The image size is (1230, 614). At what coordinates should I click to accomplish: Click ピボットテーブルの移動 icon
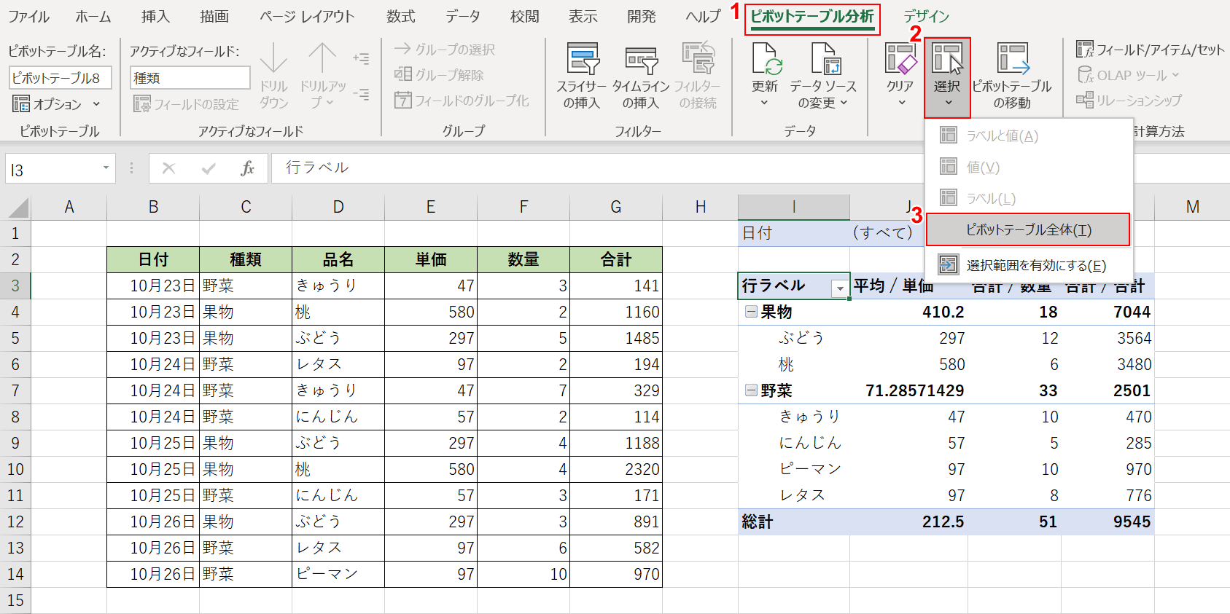(x=1012, y=59)
